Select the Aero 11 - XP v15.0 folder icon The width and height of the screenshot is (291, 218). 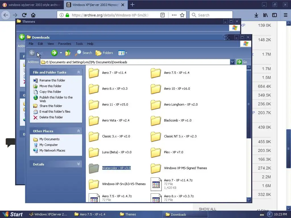94,105
